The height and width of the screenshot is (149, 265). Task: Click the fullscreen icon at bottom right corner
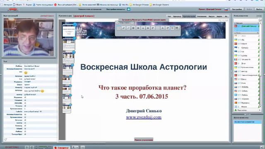pyautogui.click(x=262, y=147)
